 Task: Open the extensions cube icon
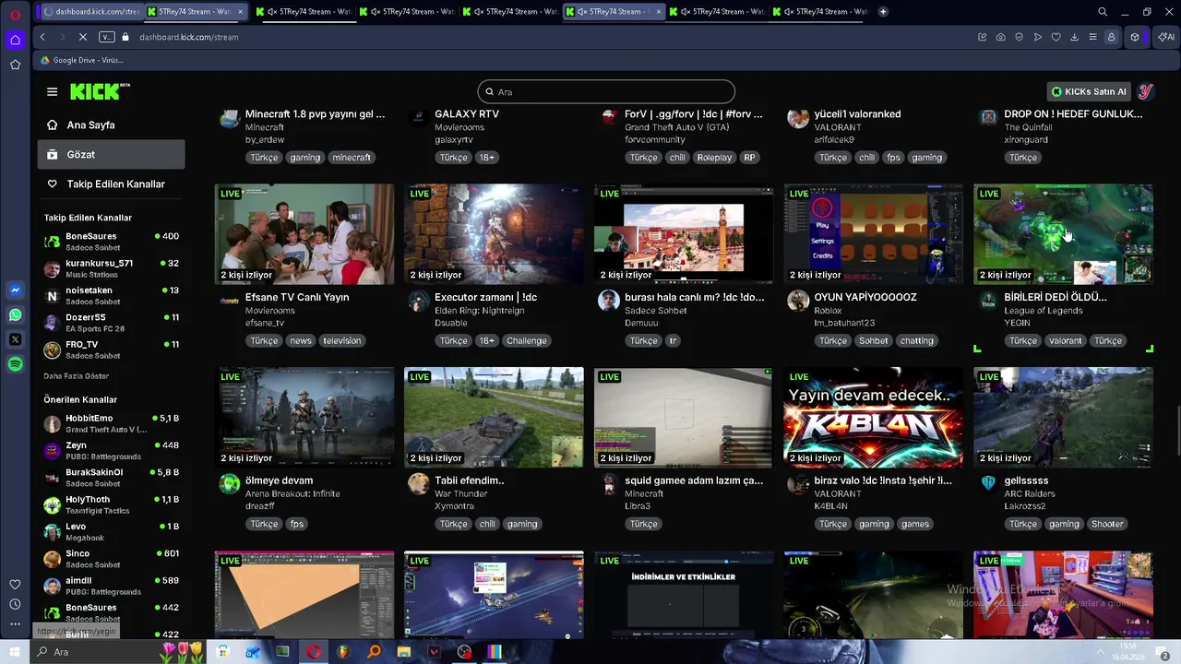(x=1135, y=37)
